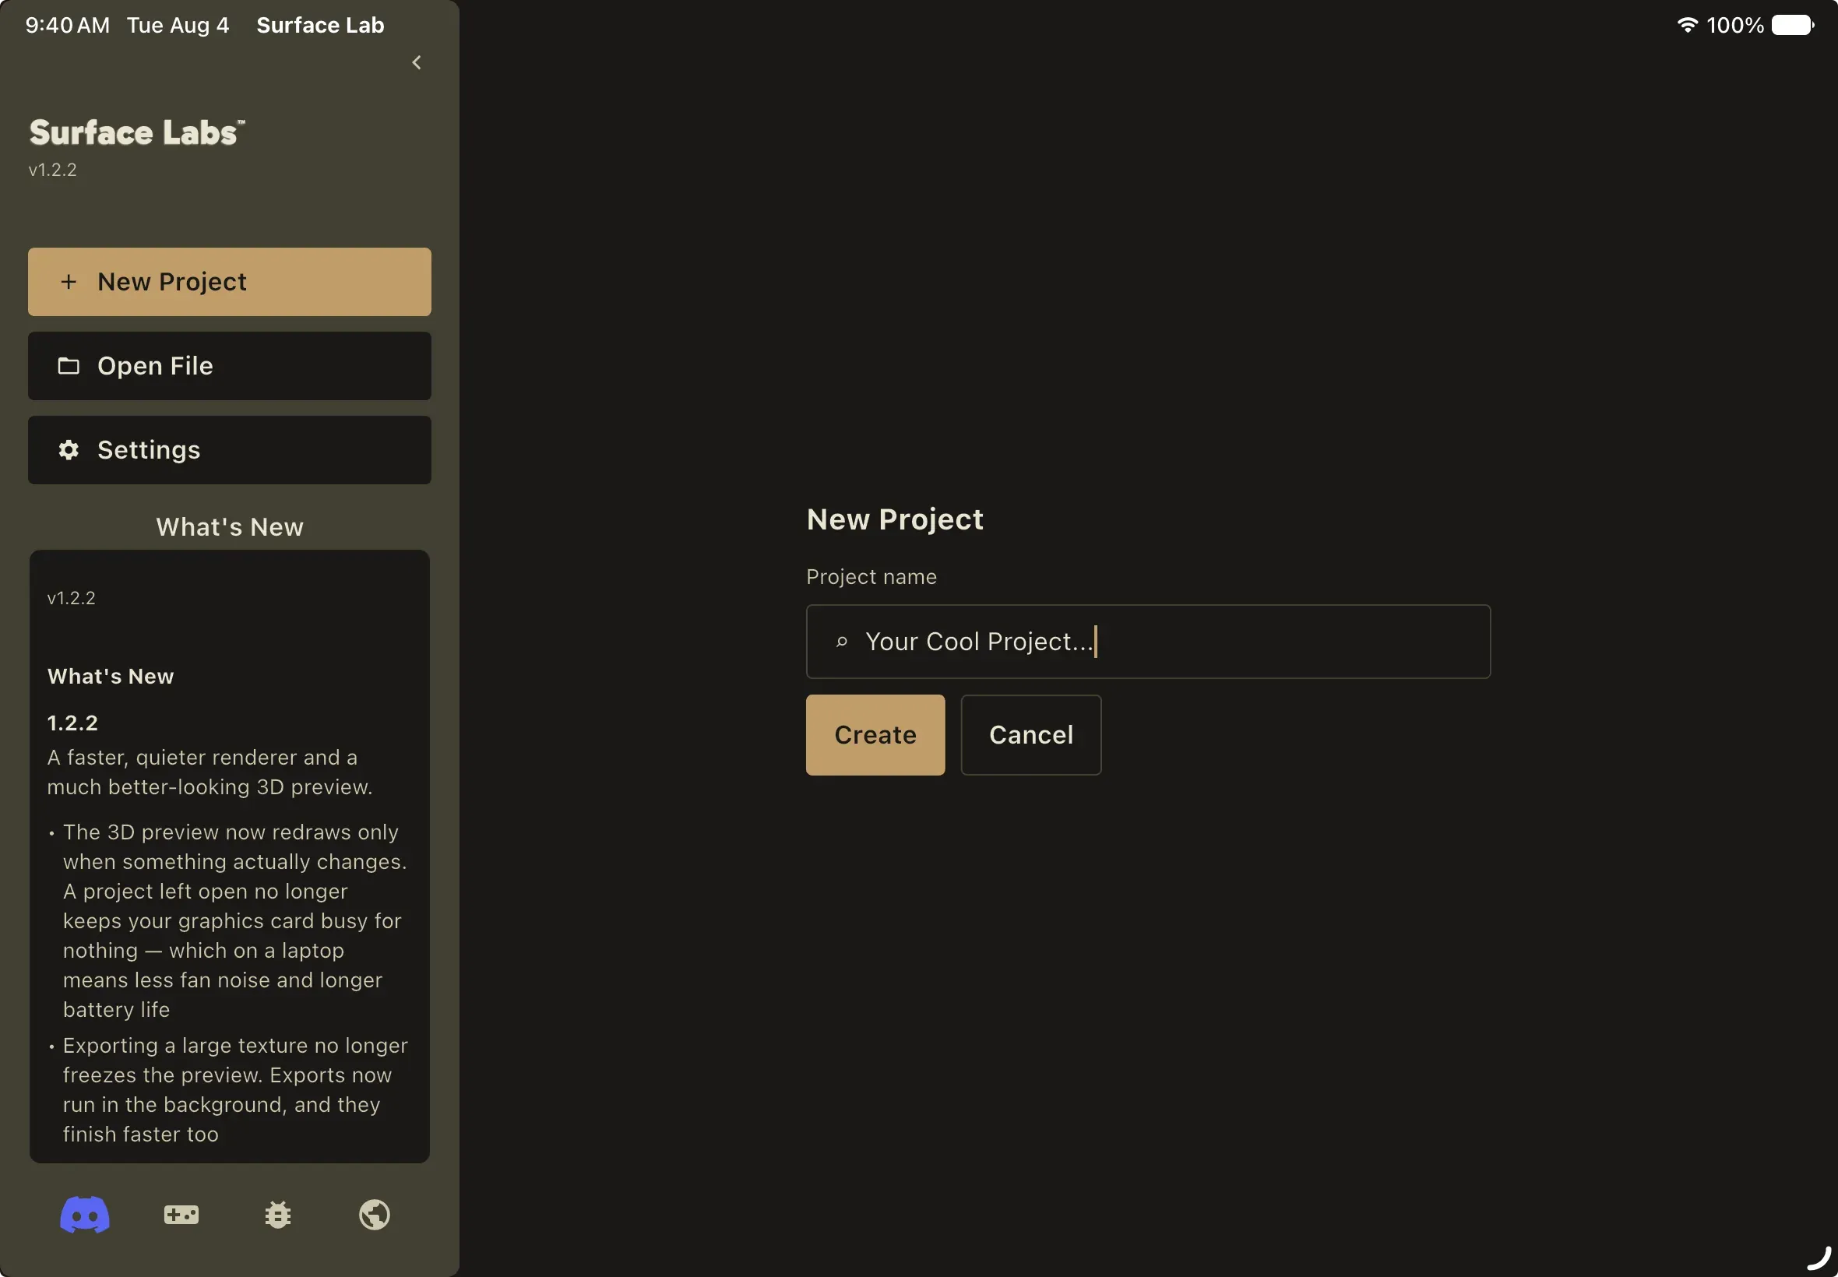
Task: Click the search icon in project name field
Action: pos(842,642)
